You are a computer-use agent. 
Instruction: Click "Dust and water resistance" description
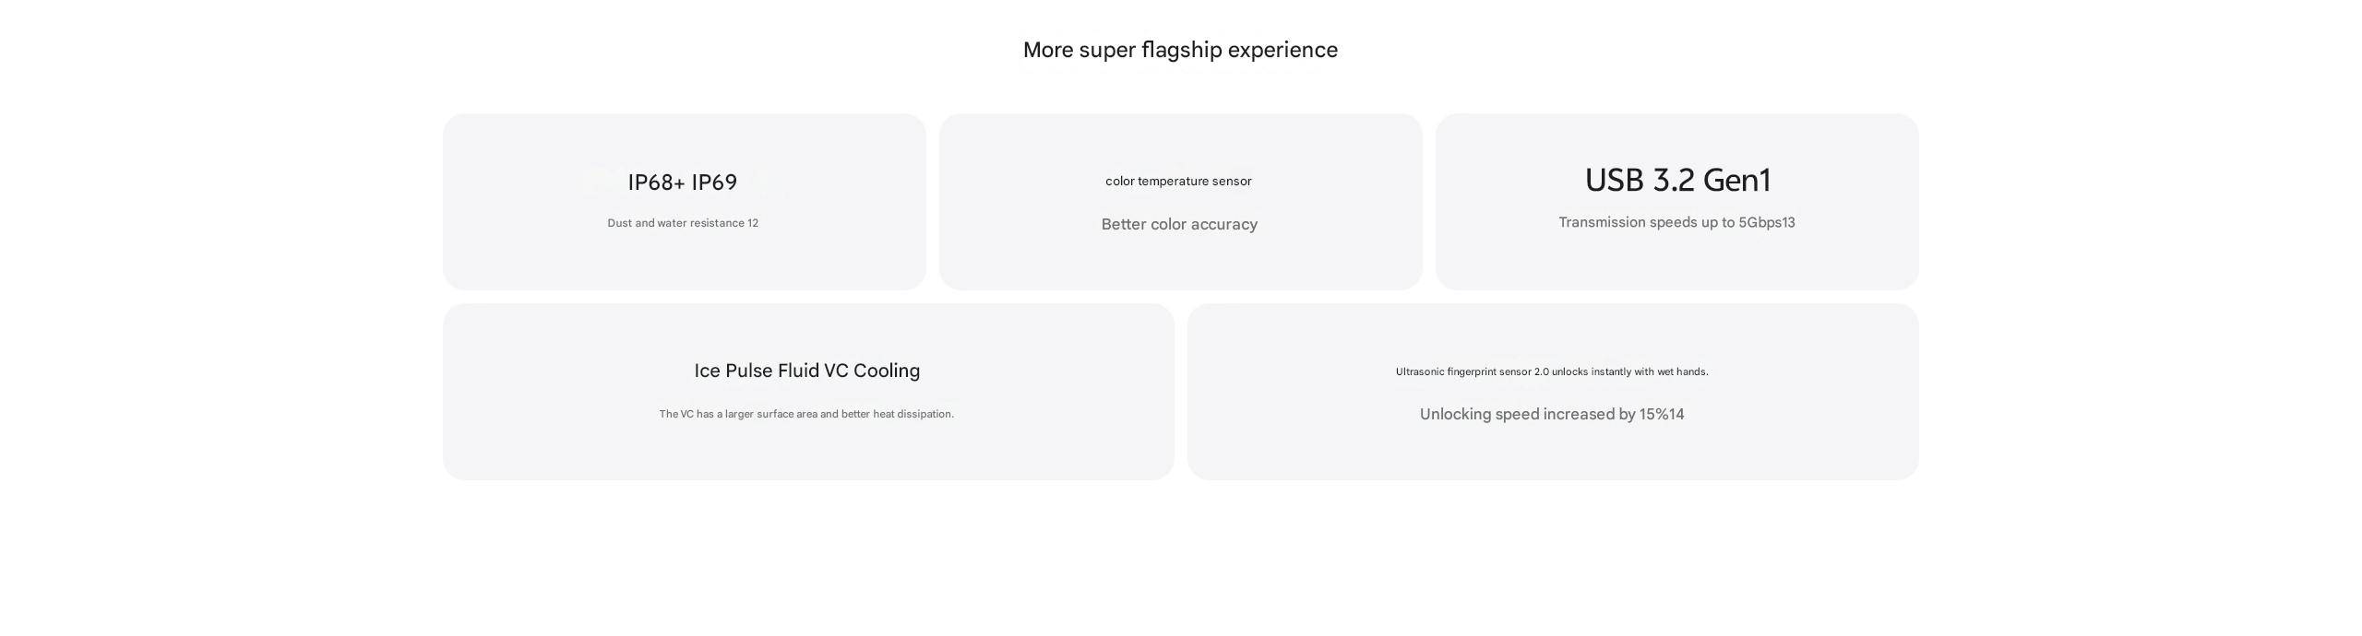pos(675,223)
